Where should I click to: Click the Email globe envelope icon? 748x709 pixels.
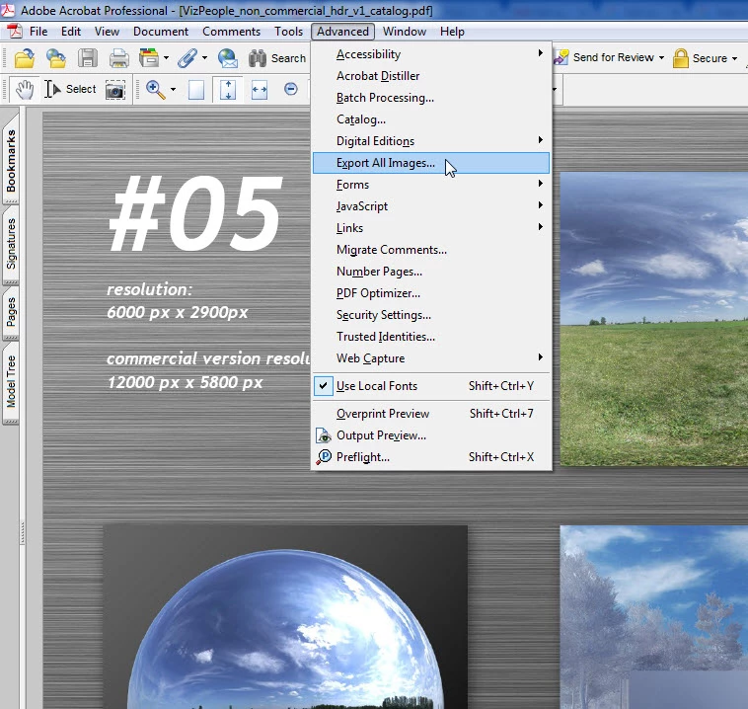228,58
